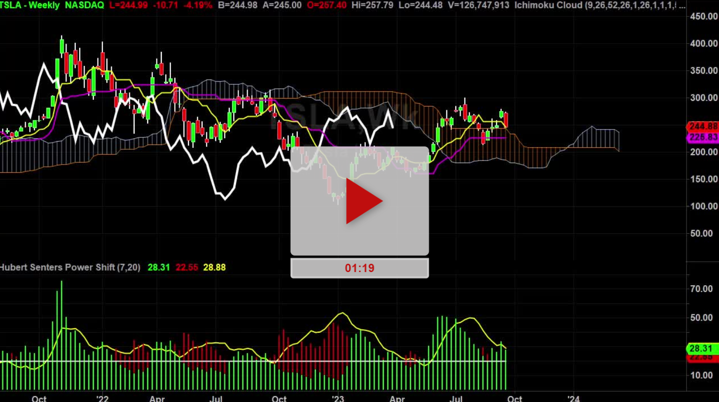This screenshot has height=402, width=719.
Task: Play the TSLA chart video
Action: (359, 201)
